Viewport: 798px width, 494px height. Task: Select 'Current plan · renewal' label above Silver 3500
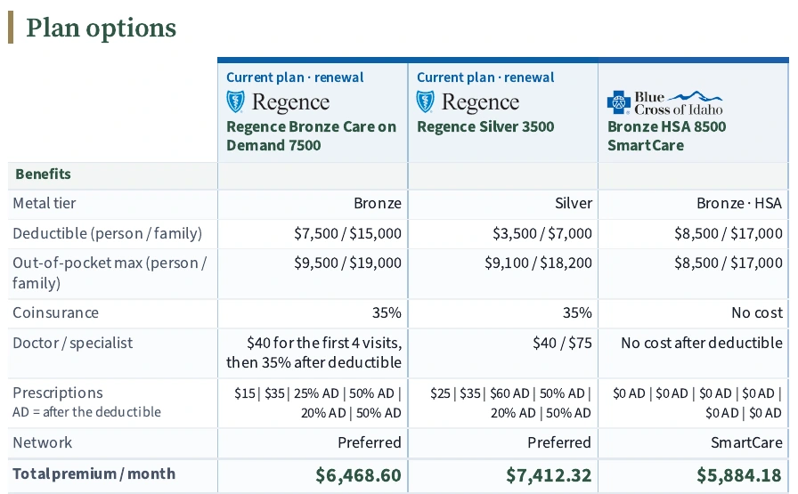click(x=485, y=77)
